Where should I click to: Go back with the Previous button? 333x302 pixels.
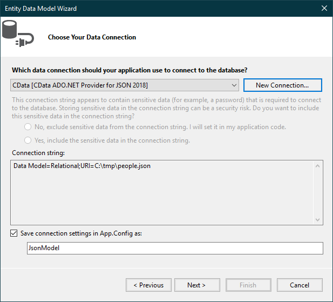coord(148,285)
